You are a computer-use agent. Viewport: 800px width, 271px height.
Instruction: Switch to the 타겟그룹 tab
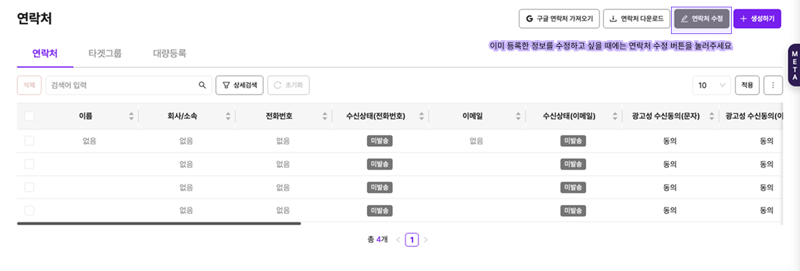point(105,53)
